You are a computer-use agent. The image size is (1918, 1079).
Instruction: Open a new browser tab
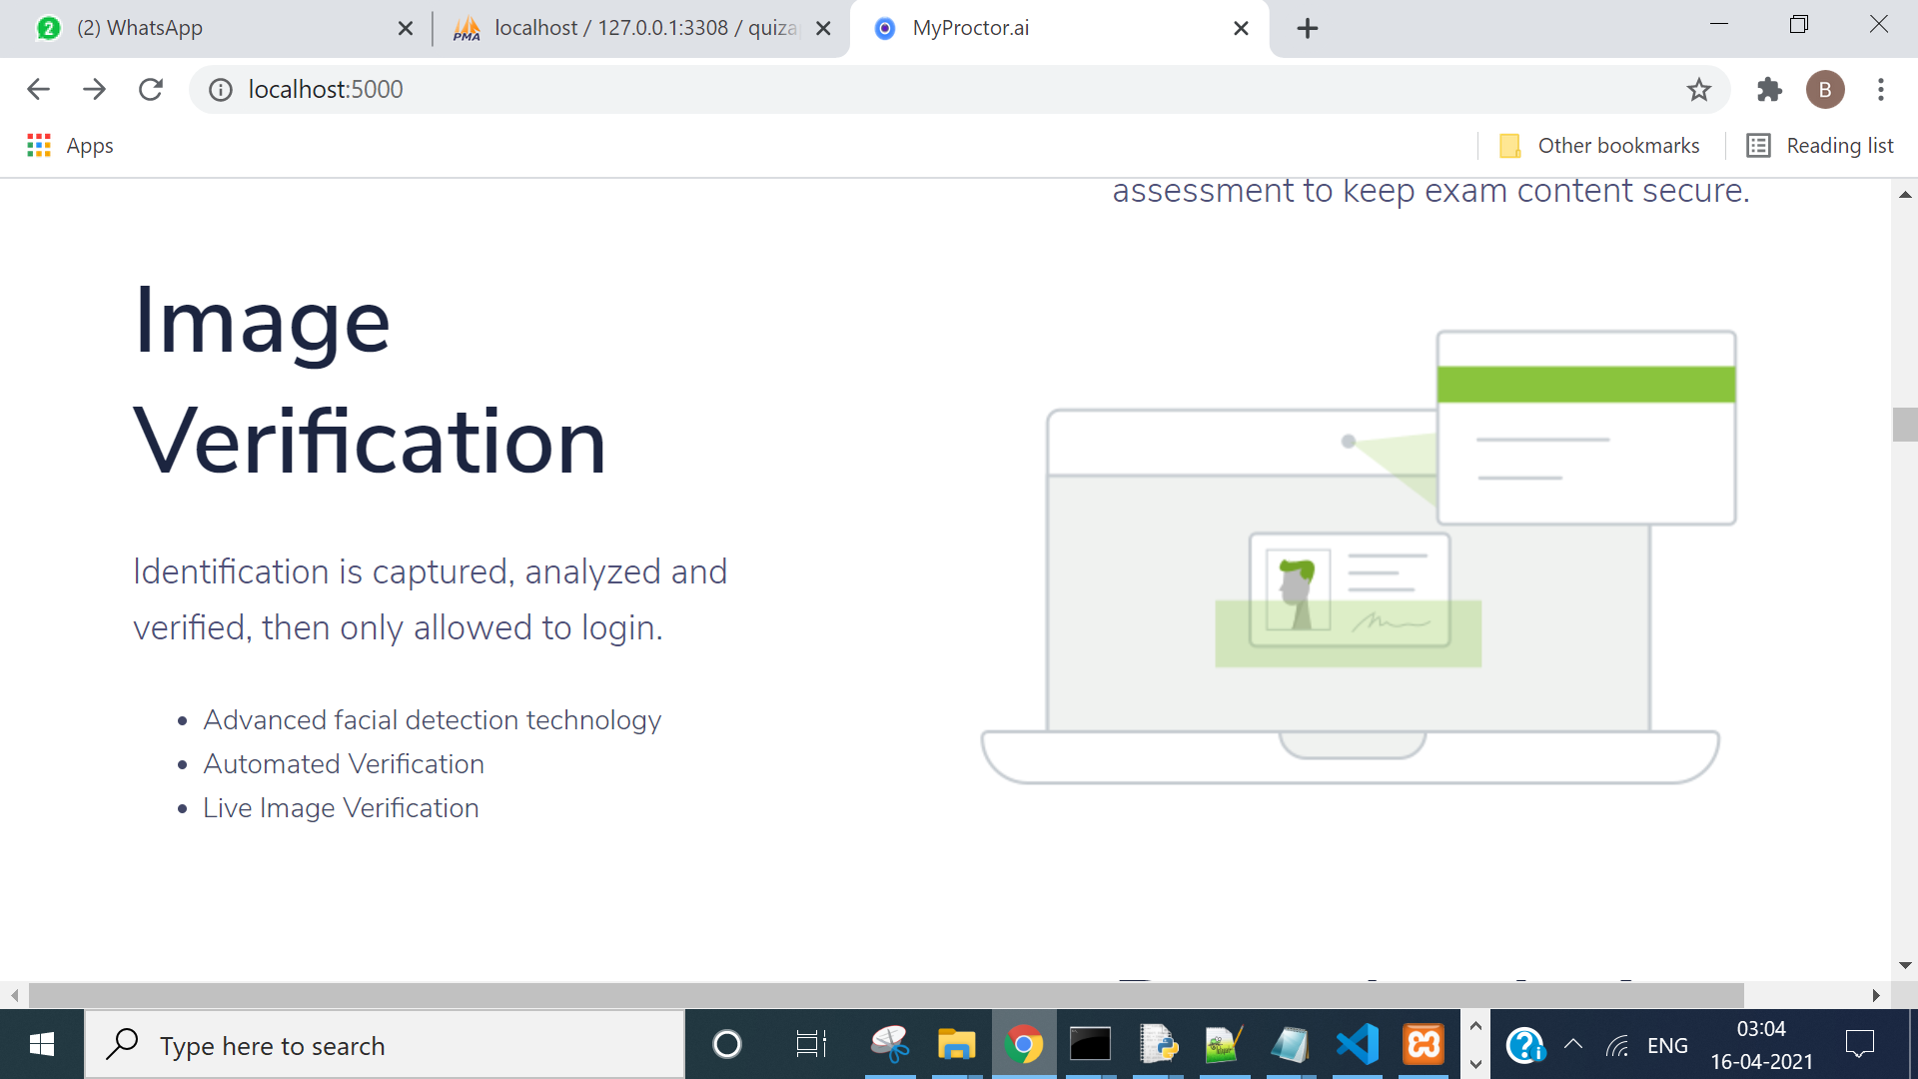click(1307, 29)
